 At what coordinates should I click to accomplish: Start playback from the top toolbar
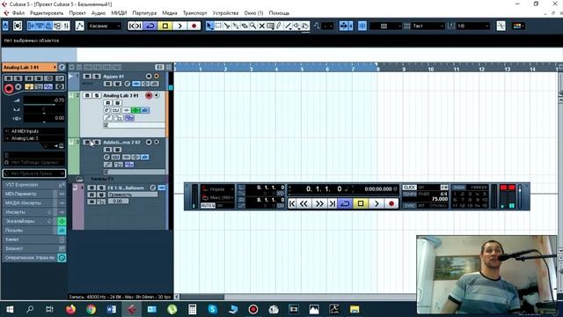click(x=179, y=26)
